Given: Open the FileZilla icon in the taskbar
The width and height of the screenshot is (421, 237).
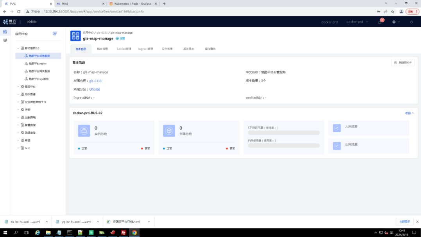Looking at the screenshot, I should click(x=124, y=232).
